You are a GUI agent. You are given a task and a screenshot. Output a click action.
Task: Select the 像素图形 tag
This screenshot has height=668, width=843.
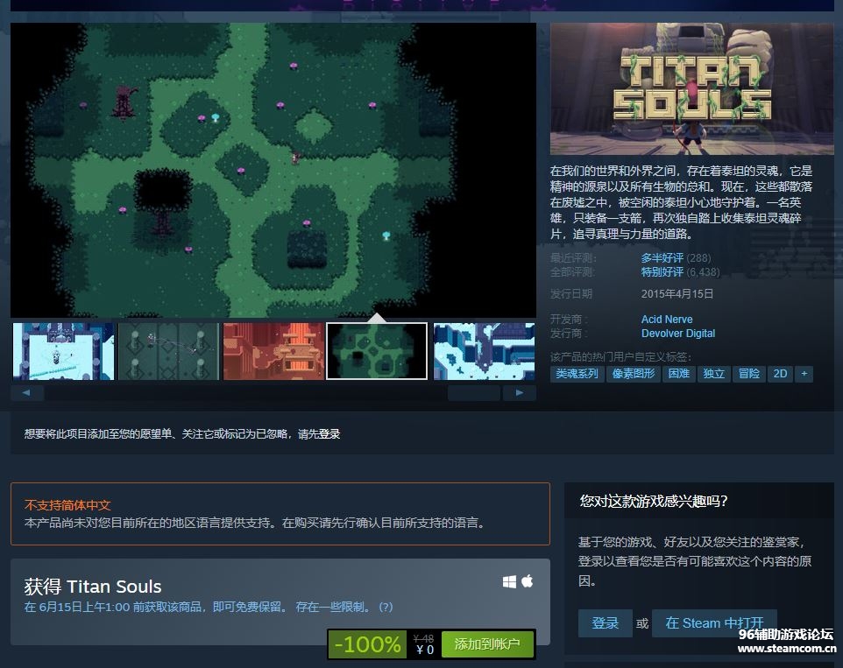pyautogui.click(x=633, y=374)
